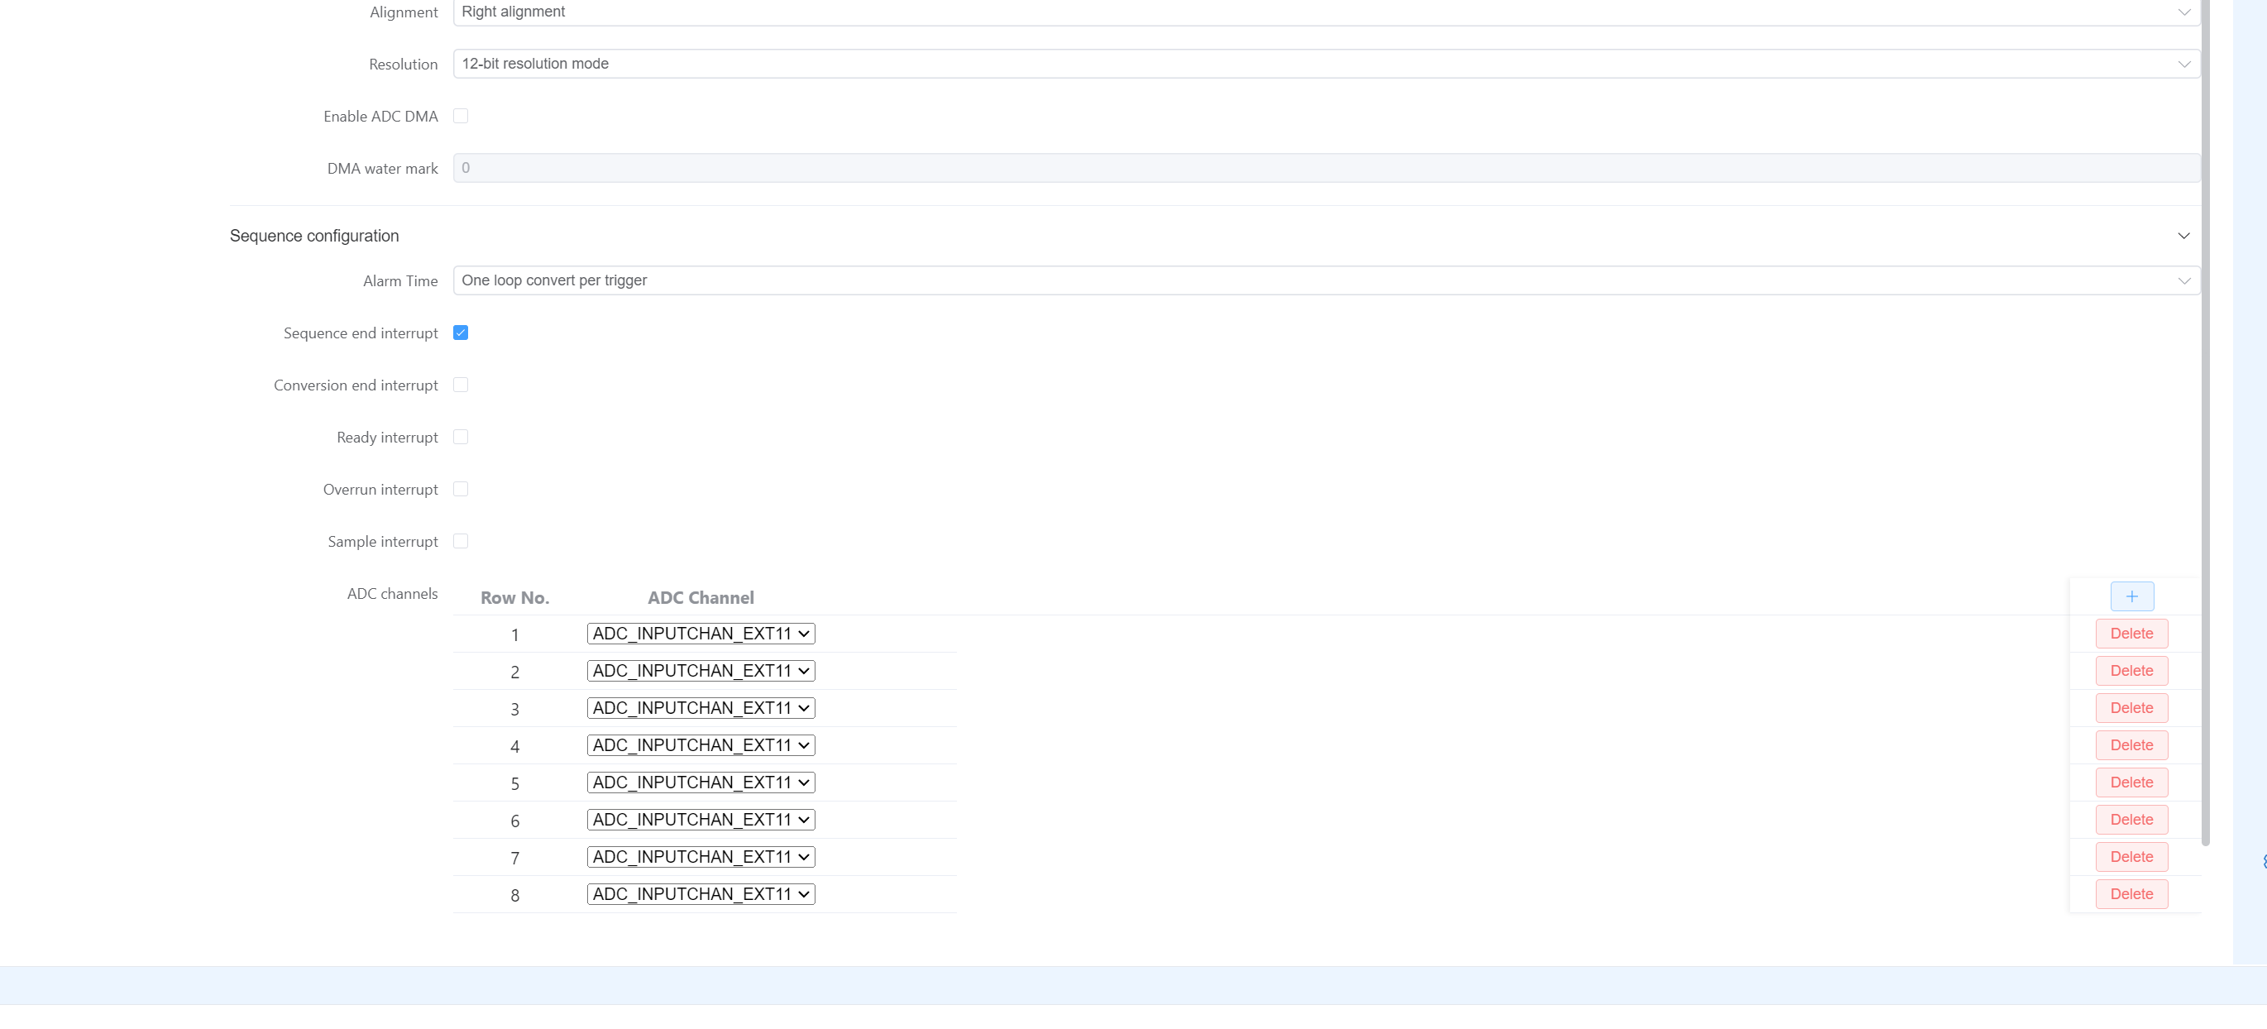
Task: Enable Overrun interrupt checkbox
Action: 460,489
